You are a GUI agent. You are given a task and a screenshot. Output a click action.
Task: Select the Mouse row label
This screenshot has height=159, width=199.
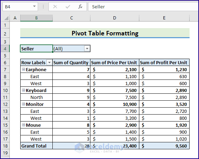(36, 125)
